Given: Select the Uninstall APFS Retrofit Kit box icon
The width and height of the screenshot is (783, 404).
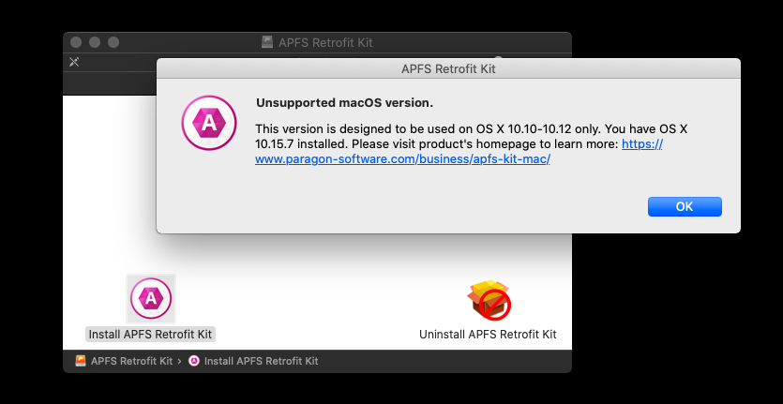Looking at the screenshot, I should tap(489, 299).
